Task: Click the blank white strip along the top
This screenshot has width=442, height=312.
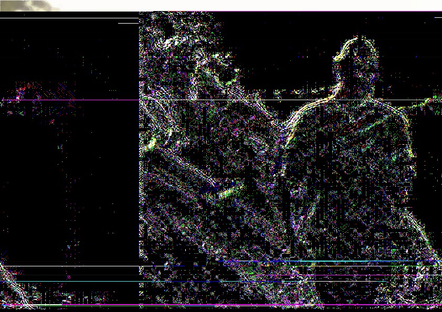Action: (x=251, y=5)
